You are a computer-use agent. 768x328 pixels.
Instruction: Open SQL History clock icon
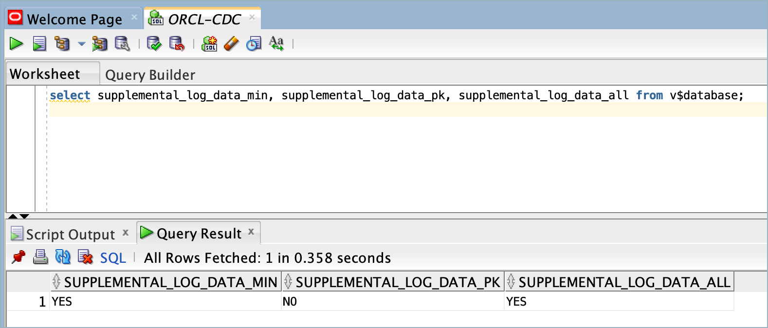(x=254, y=44)
